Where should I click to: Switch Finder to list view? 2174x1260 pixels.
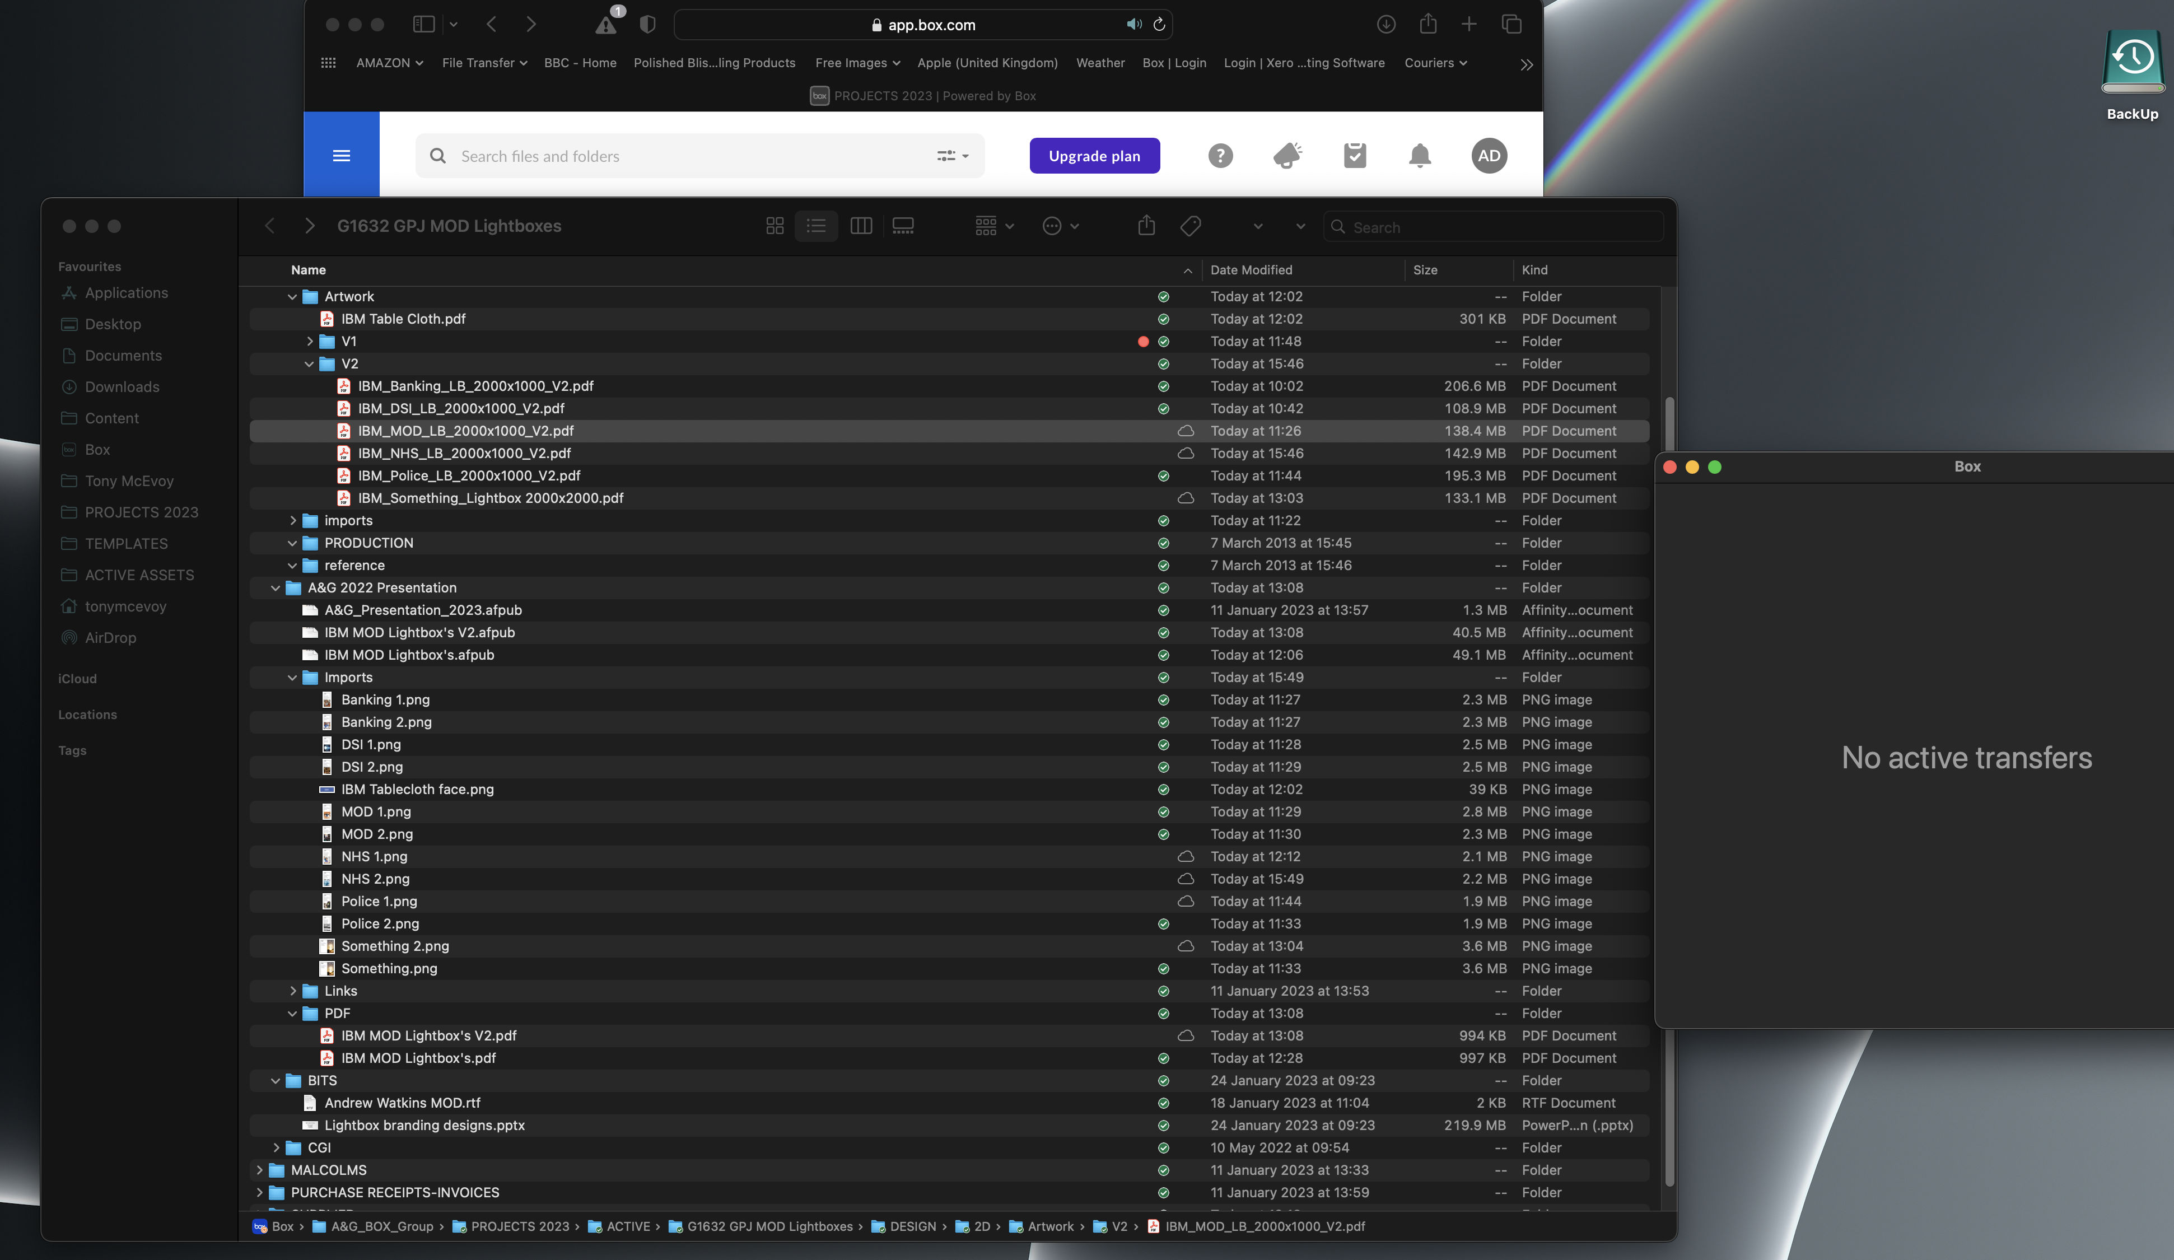[x=815, y=226]
